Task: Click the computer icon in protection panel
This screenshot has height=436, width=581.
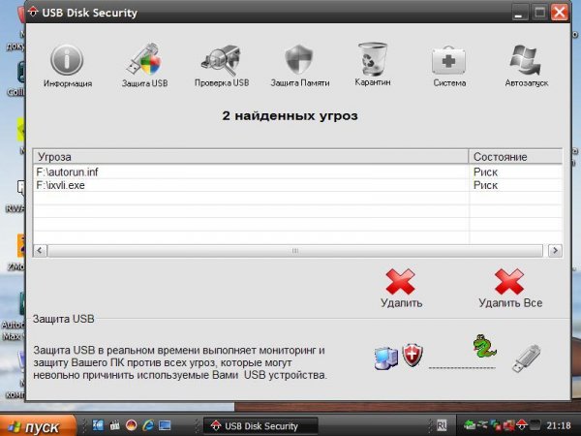Action: (x=385, y=358)
